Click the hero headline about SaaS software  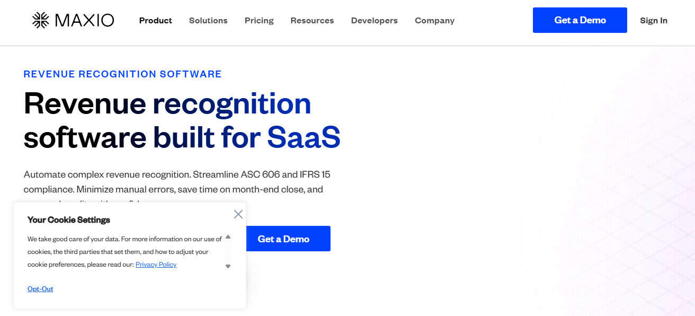[x=182, y=121]
